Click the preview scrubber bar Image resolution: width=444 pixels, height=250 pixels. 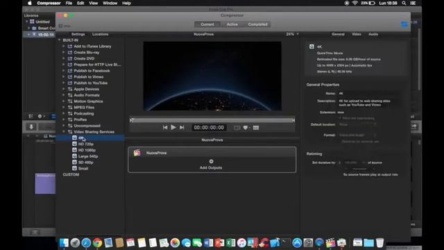(212, 120)
